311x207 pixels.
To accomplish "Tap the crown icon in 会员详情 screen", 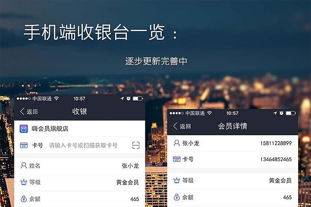I will point(177,180).
